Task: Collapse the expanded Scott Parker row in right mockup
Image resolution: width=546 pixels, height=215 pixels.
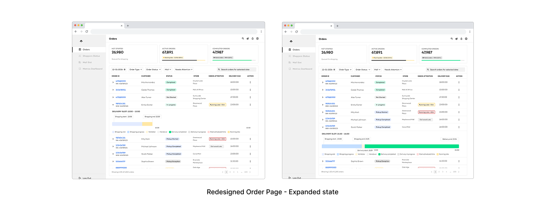Action: tap(323, 127)
